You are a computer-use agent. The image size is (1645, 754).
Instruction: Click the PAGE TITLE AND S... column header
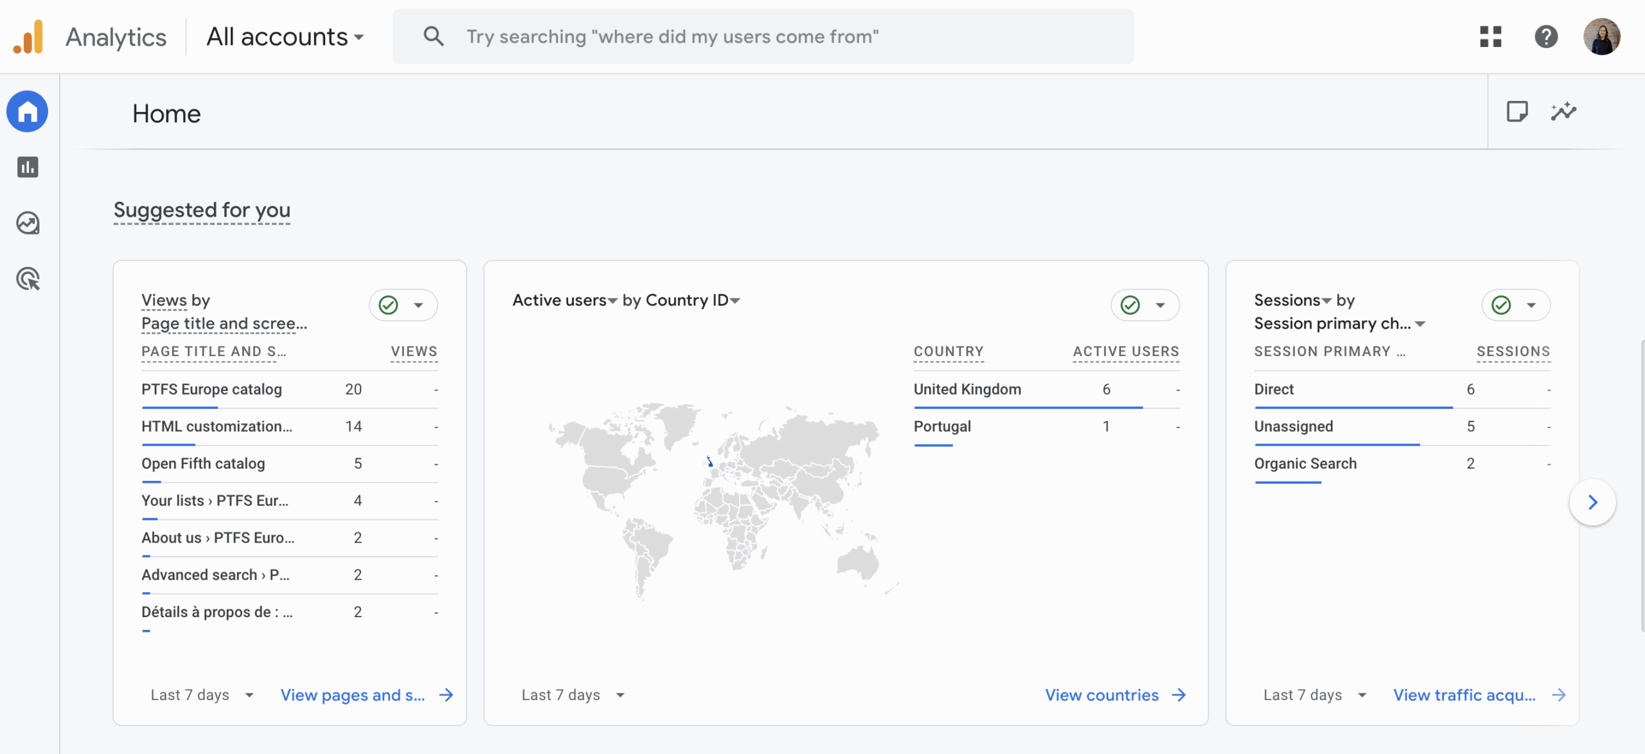[x=214, y=351]
